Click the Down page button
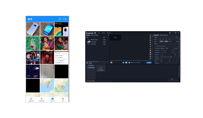The width and height of the screenshot is (203, 118). (x=166, y=41)
